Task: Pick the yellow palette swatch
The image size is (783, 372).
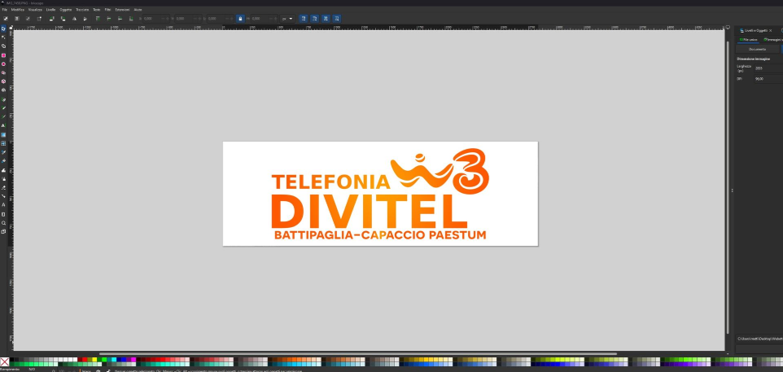Action: click(x=95, y=359)
